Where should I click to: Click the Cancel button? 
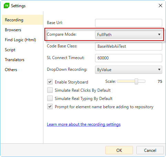click(x=150, y=150)
